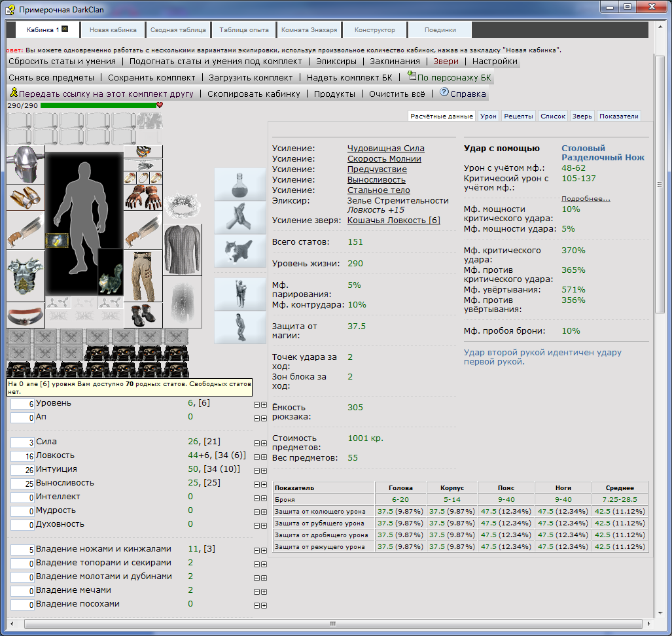Open the Звери menu link

point(446,62)
